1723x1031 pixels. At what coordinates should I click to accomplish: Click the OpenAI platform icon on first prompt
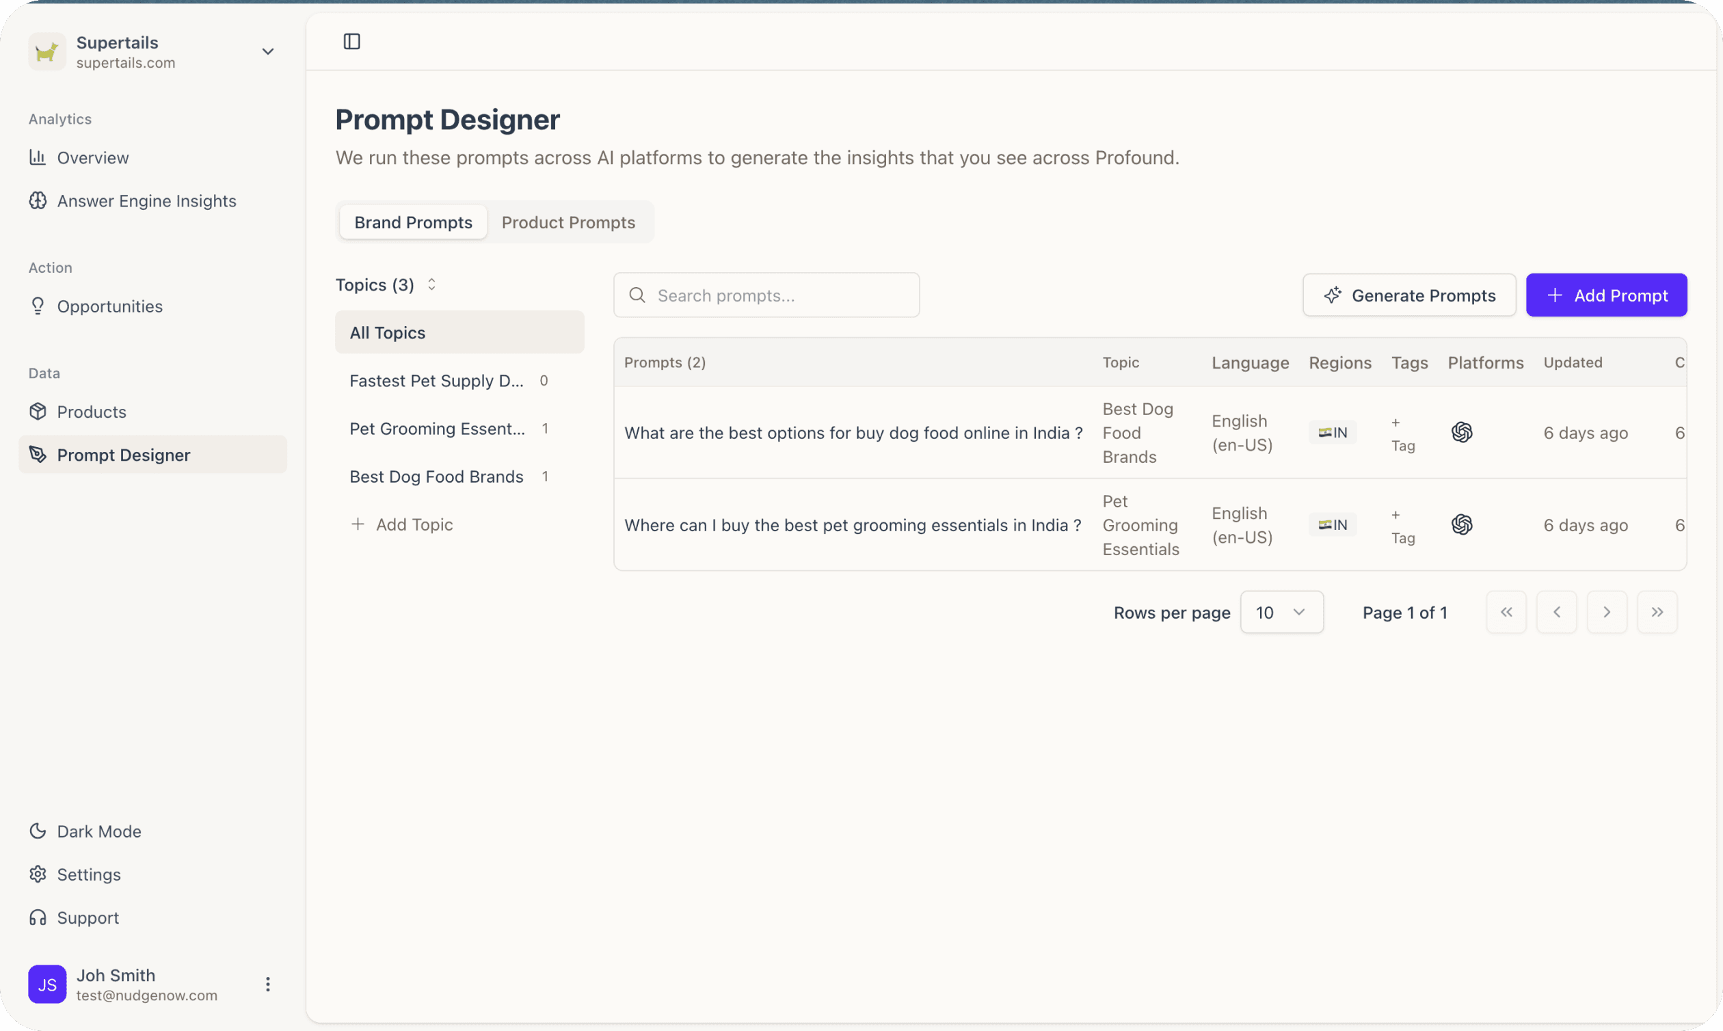coord(1462,432)
